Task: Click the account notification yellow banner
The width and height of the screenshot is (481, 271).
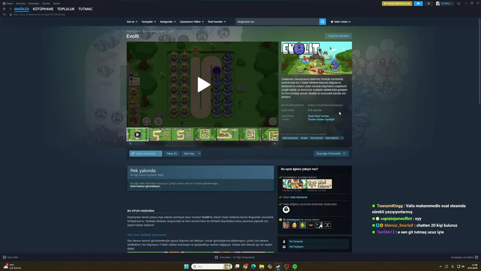Action: 397,3
